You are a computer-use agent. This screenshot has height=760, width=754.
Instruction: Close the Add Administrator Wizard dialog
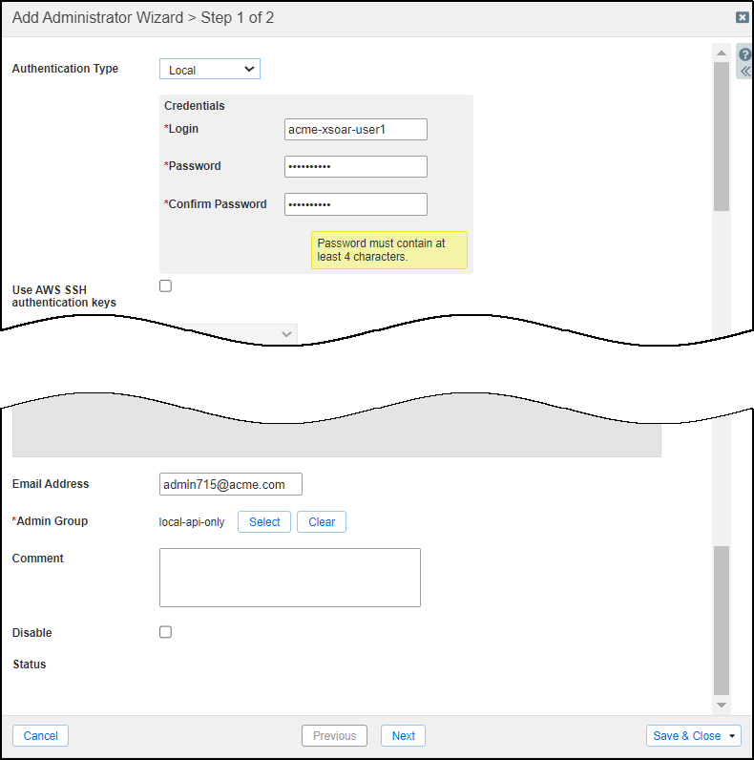pos(742,17)
